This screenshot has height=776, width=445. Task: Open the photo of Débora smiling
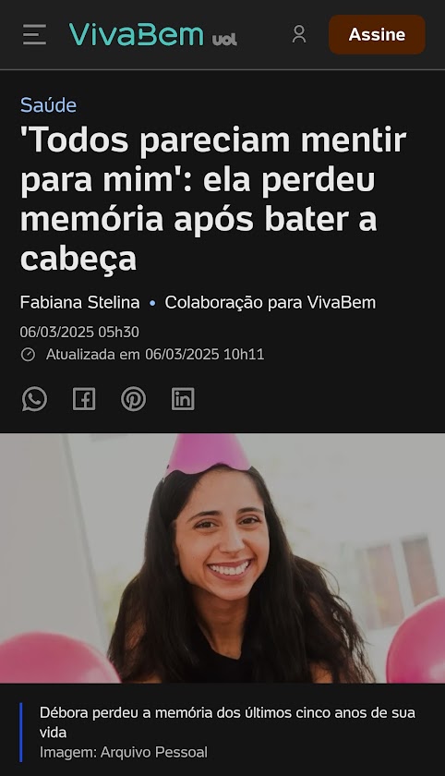(x=222, y=558)
